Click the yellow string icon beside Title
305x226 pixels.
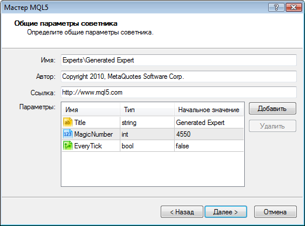coord(67,123)
